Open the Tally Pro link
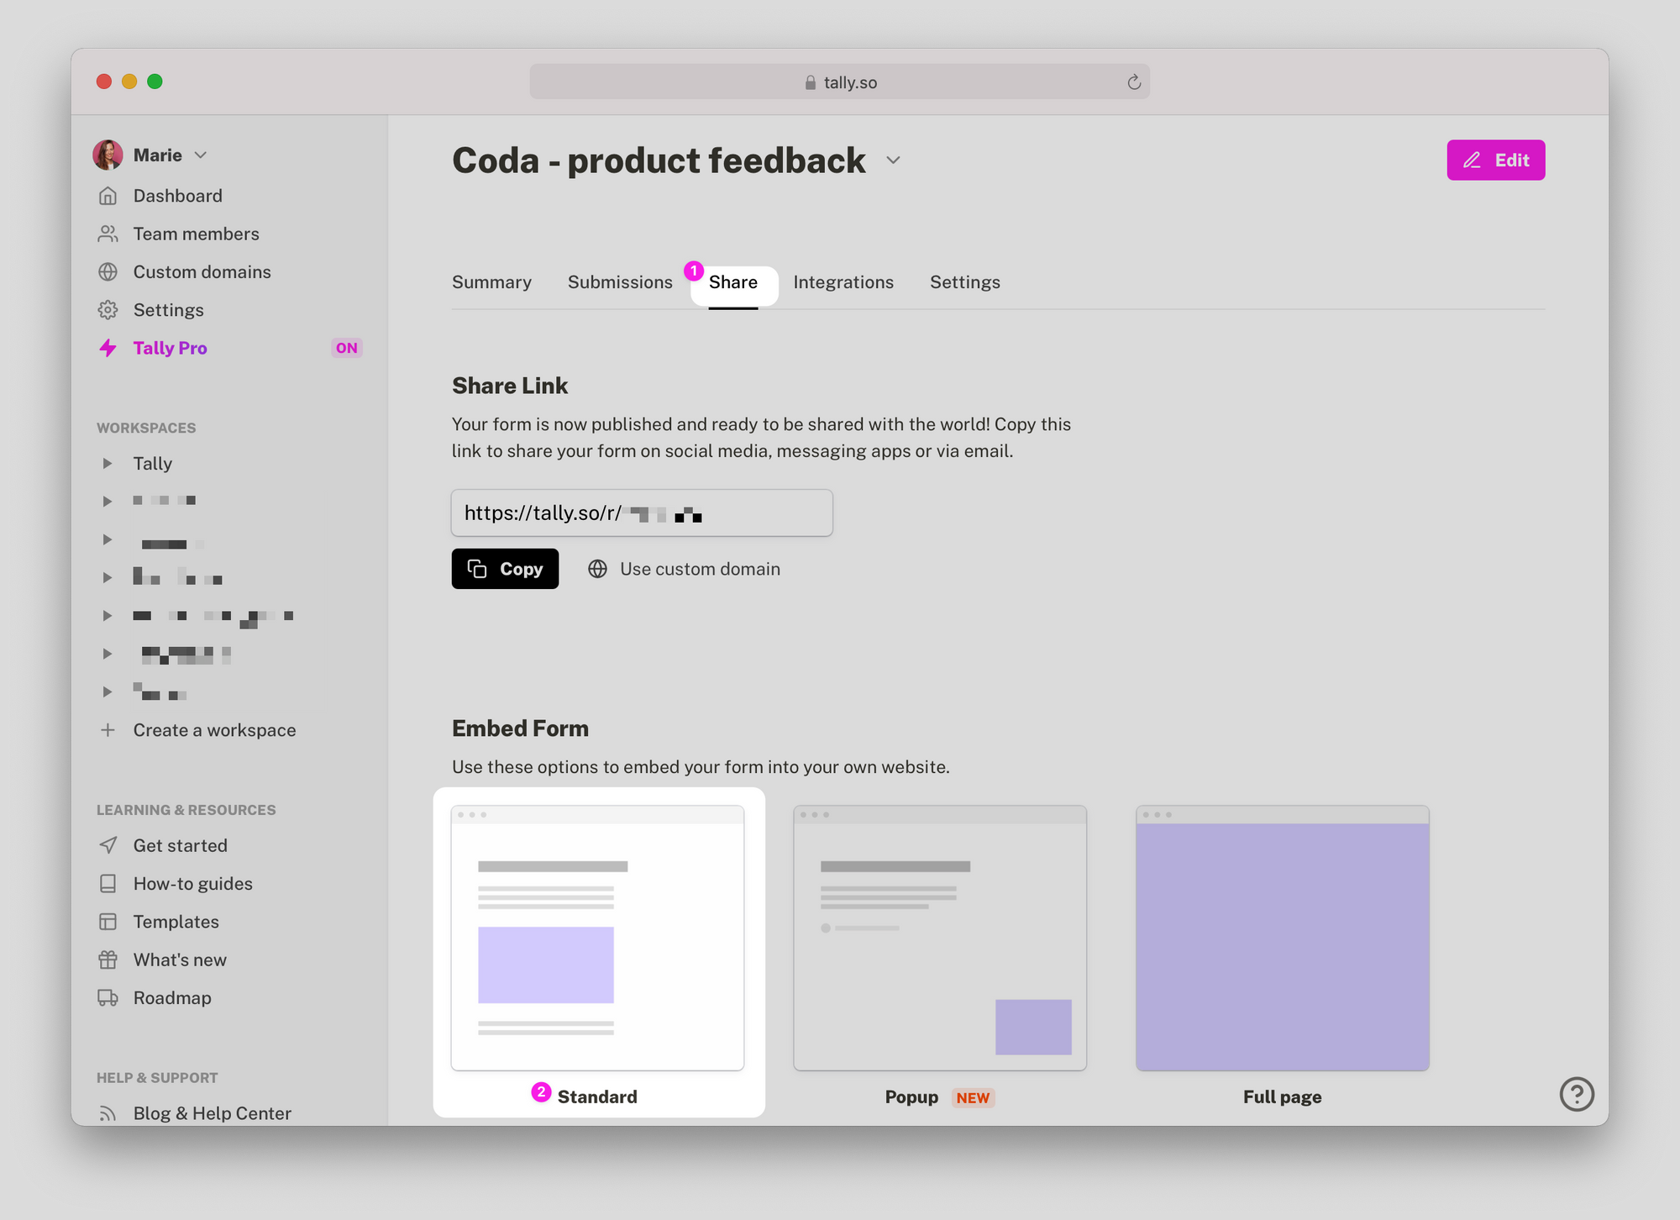 pos(170,348)
